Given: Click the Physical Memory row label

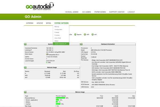Looking at the screenshot, I should (x=30, y=98).
